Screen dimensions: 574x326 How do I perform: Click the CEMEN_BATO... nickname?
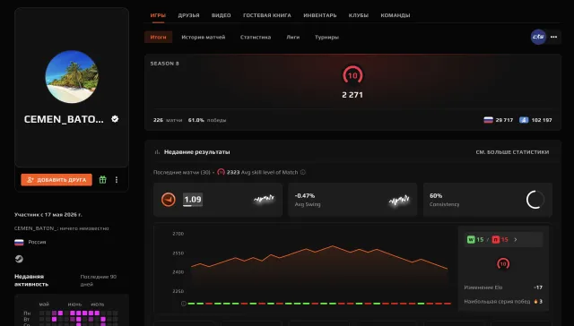pos(64,119)
